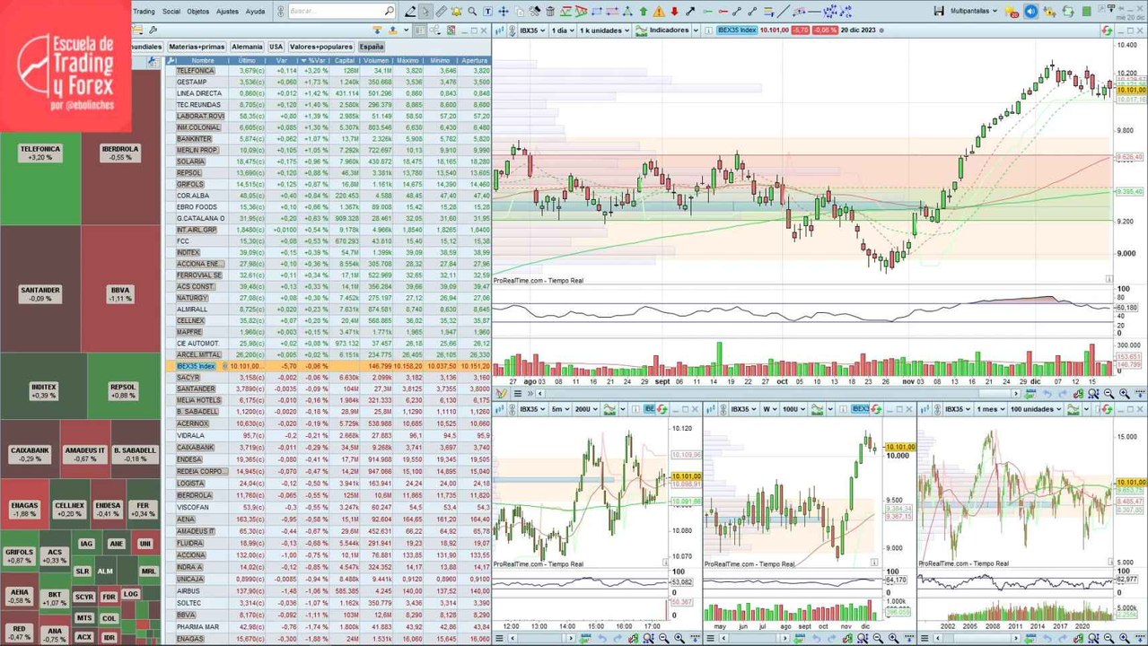Click the green refresh arrows icon in top bar
The image size is (1148, 646).
click(1068, 12)
